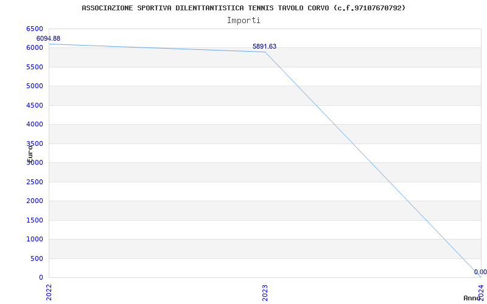Click the 500 y-axis tick label
Viewport: 487px width, 304px height.
tap(37, 259)
